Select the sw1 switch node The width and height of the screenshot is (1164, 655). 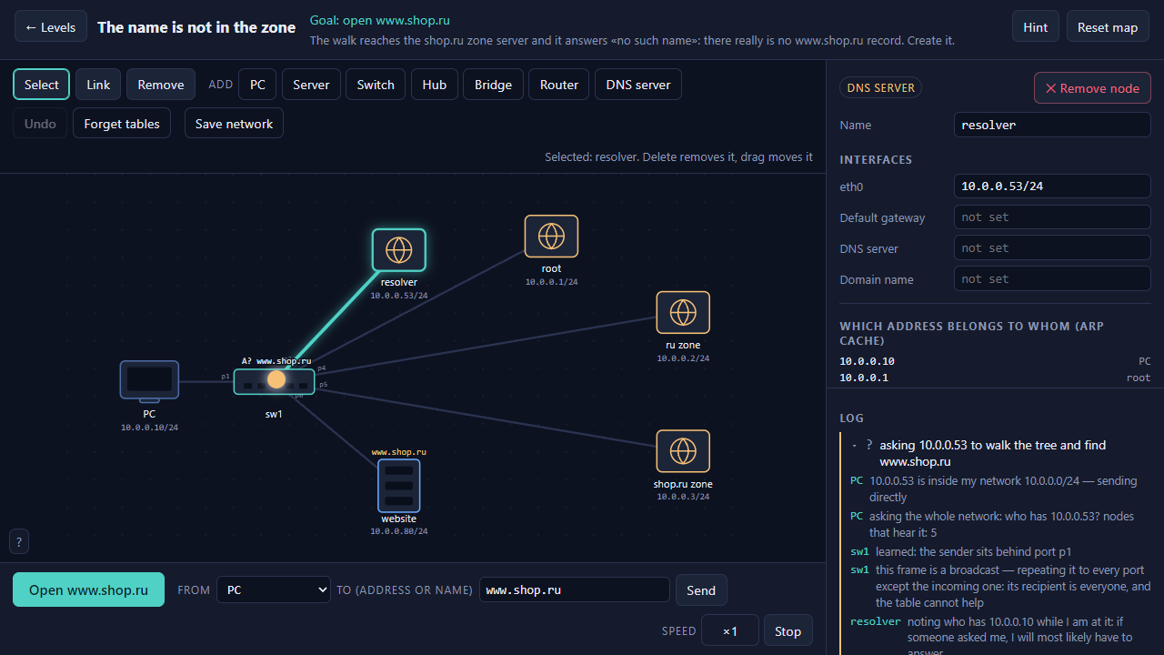[x=274, y=381]
